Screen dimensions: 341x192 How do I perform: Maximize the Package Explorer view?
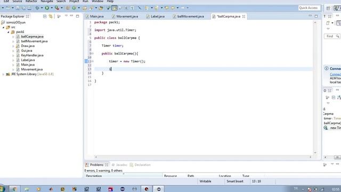click(x=77, y=16)
